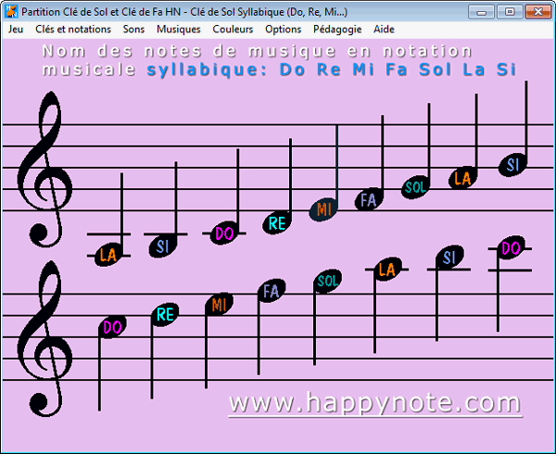Viewport: 556px width, 454px height.
Task: Click the DO note on top staff ledger line
Action: tap(224, 233)
